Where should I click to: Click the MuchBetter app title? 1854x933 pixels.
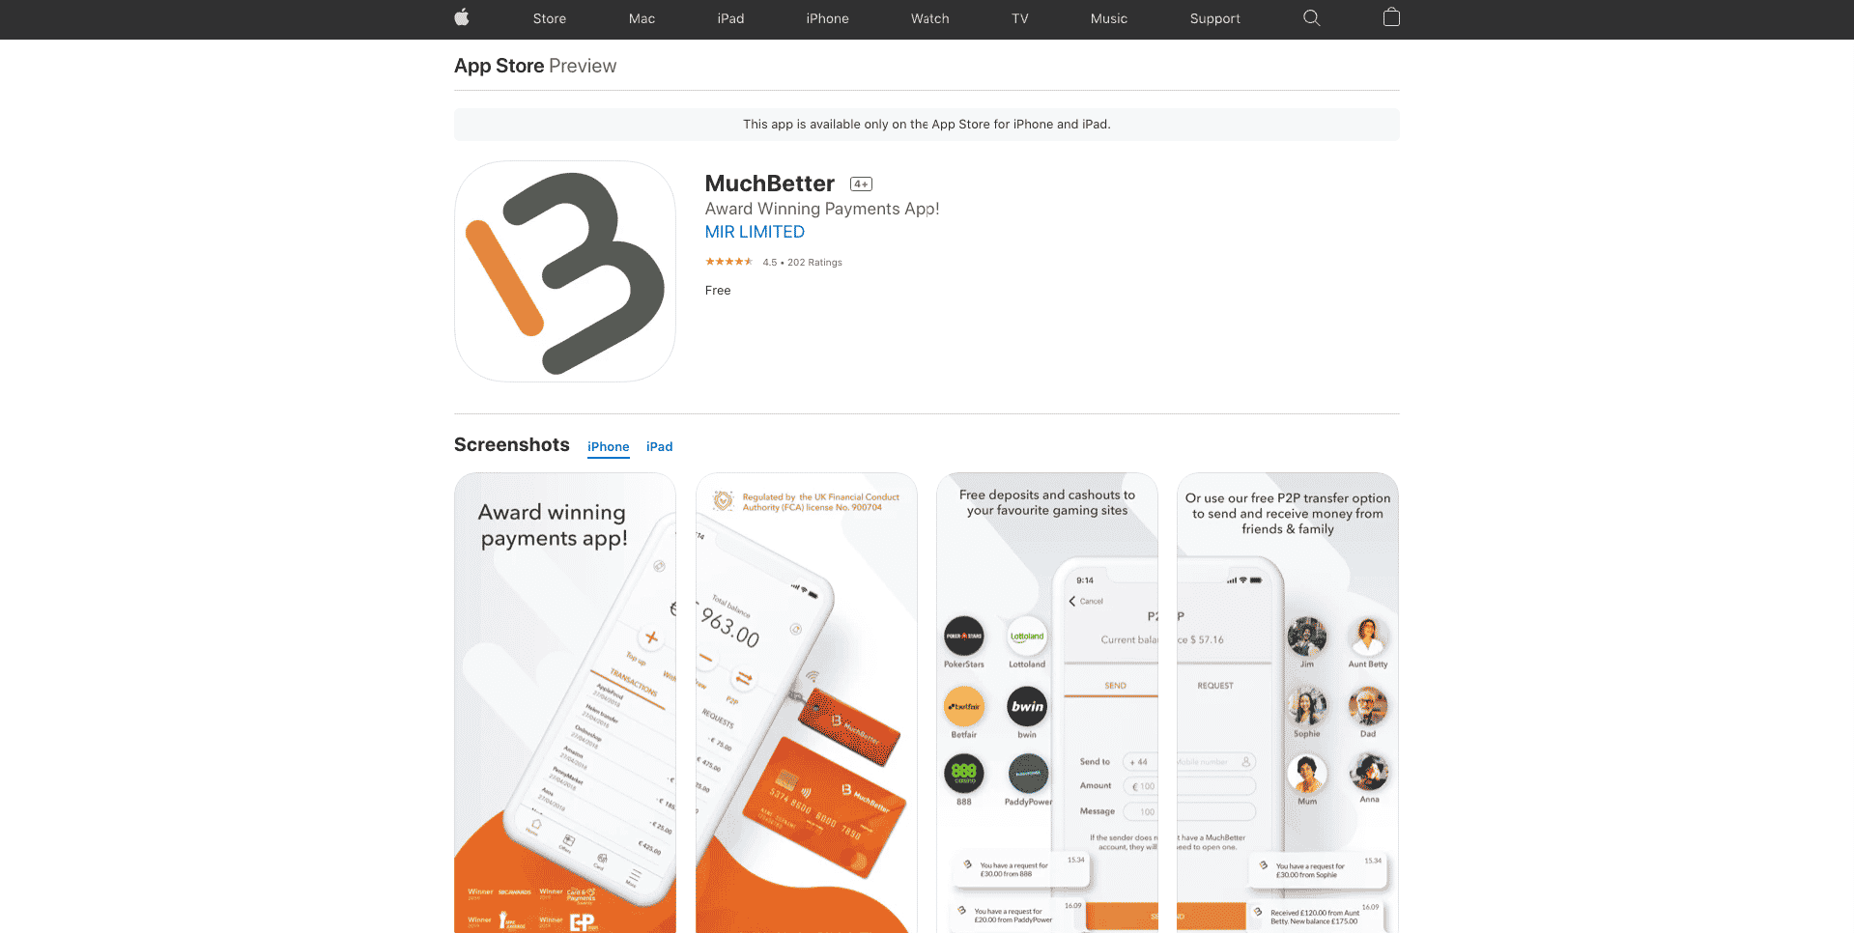(x=770, y=184)
